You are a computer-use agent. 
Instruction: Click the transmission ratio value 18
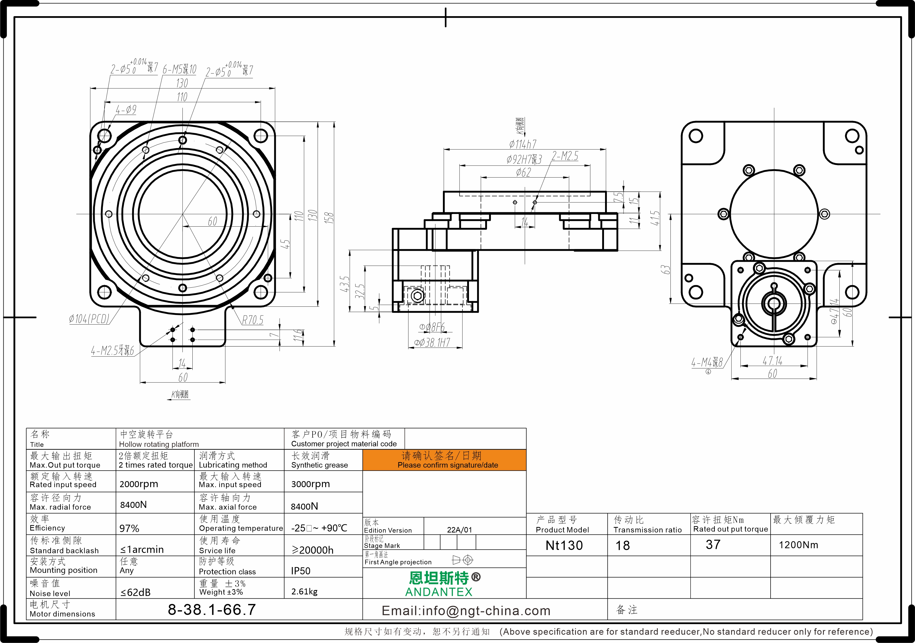click(x=623, y=545)
